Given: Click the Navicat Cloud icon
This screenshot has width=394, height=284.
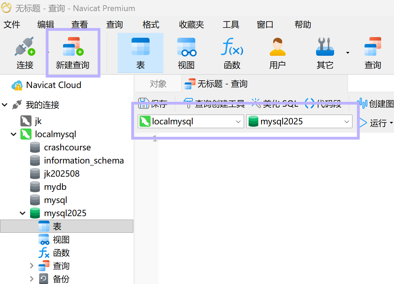Looking at the screenshot, I should coord(17,86).
